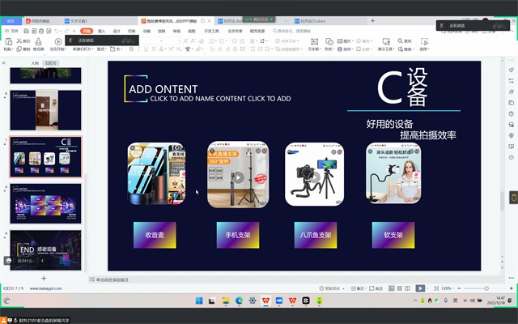Open the Layout dropdown
The width and height of the screenshot is (518, 324).
pos(101,49)
